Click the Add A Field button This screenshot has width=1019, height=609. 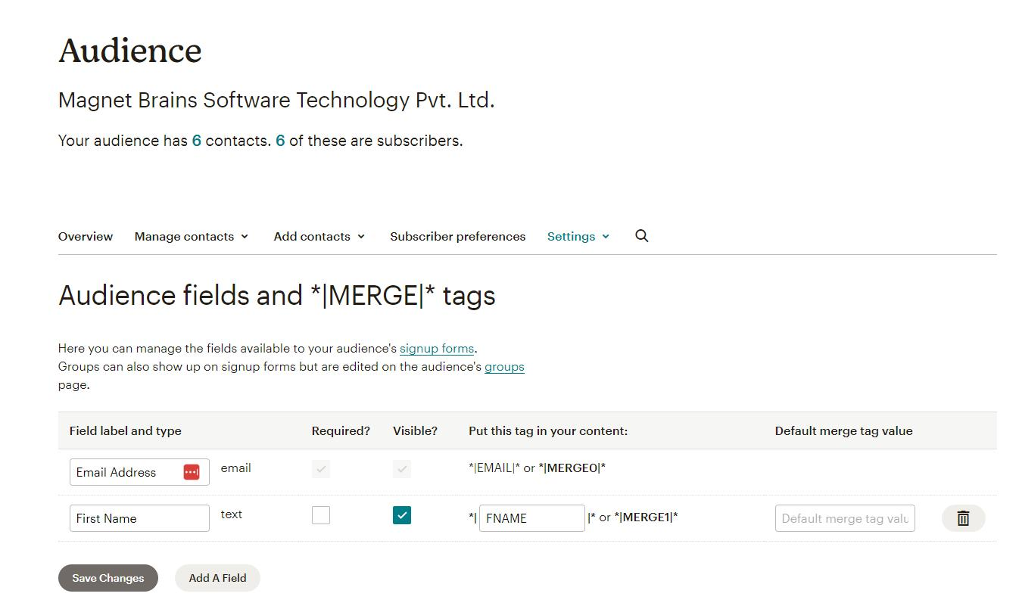coord(217,578)
